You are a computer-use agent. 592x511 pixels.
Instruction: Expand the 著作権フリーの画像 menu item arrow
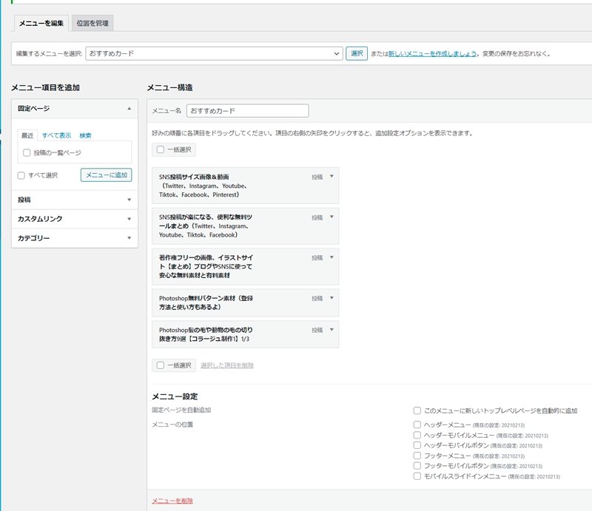(x=332, y=257)
